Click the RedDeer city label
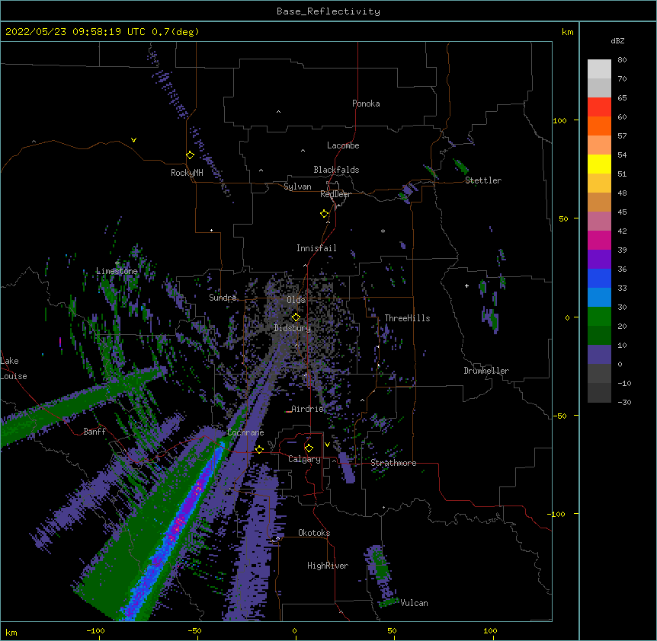This screenshot has width=657, height=641. pyautogui.click(x=335, y=194)
